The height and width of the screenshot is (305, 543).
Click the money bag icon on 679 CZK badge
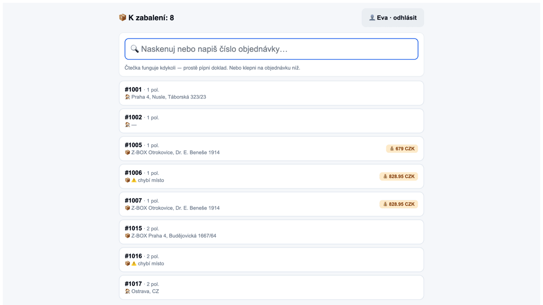click(392, 149)
